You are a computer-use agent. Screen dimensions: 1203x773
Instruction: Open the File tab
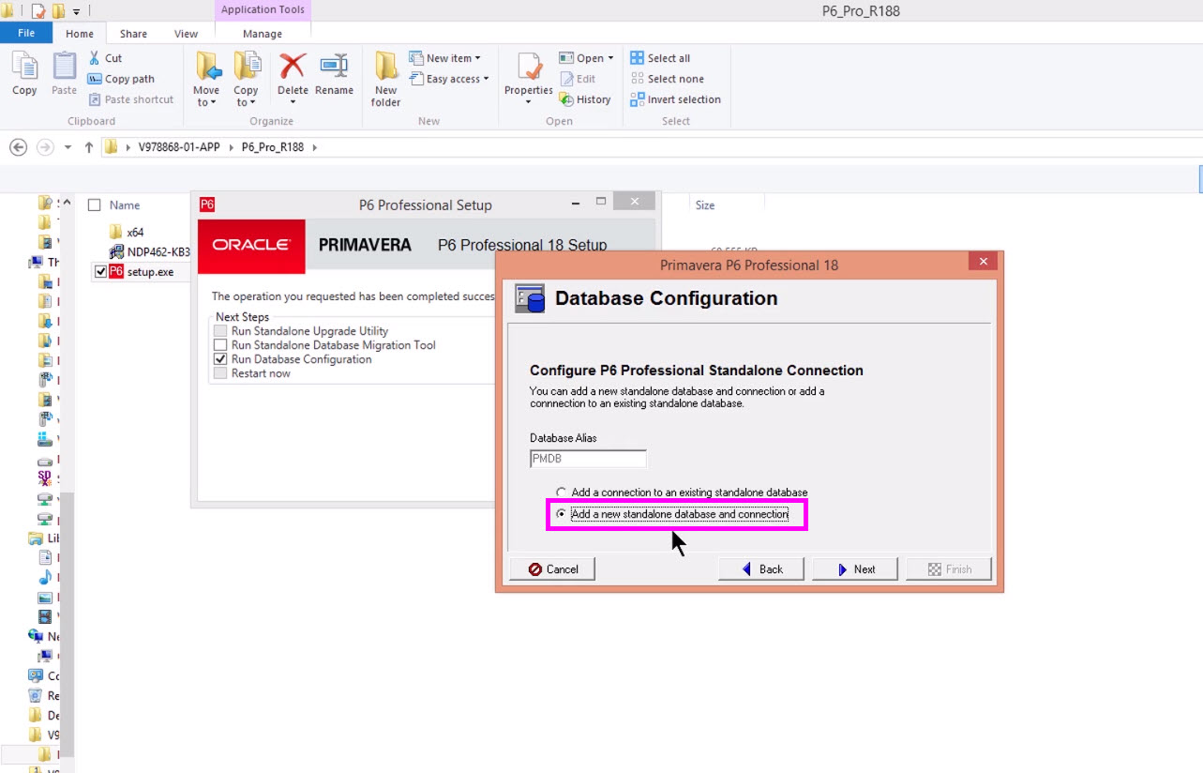coord(26,33)
